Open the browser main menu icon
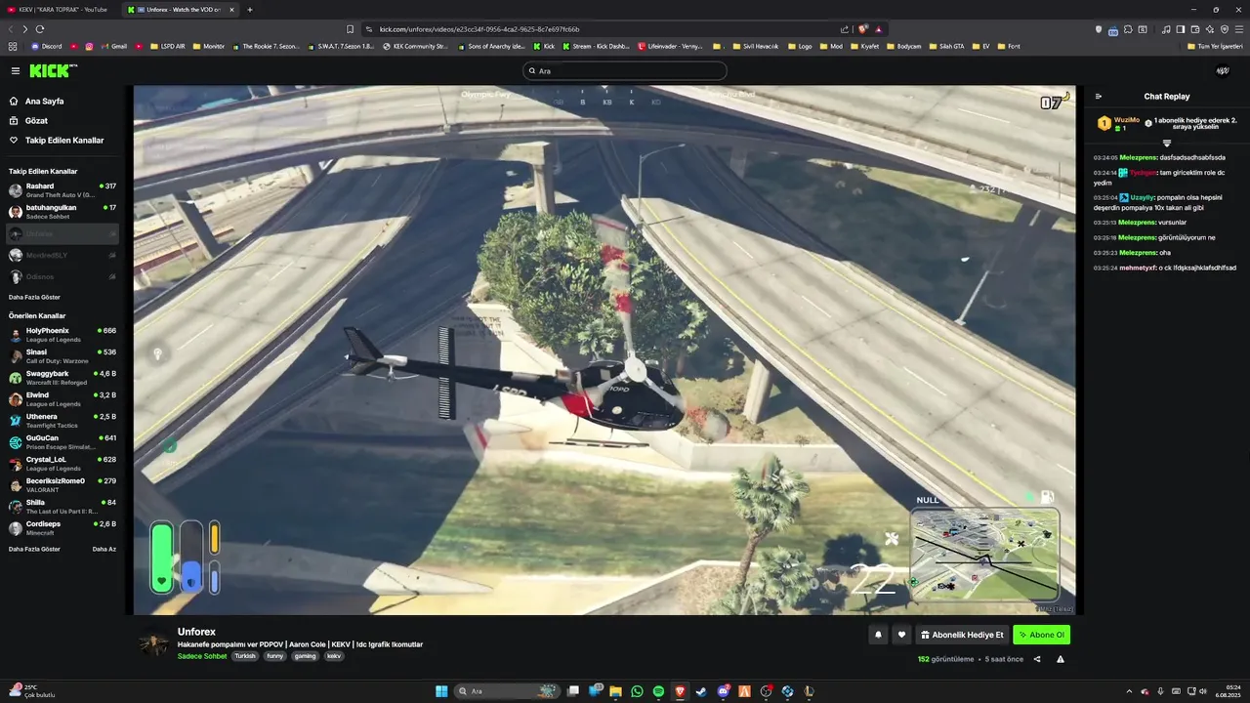 pos(1238,29)
